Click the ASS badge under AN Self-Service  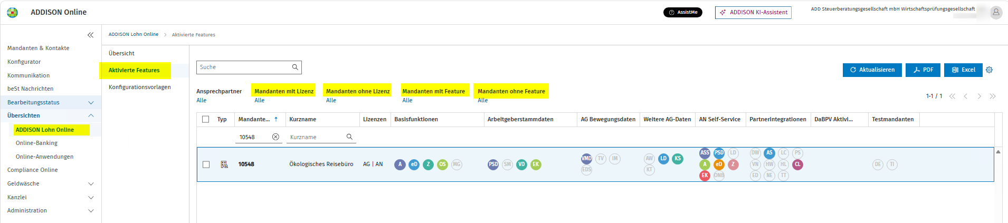point(705,153)
